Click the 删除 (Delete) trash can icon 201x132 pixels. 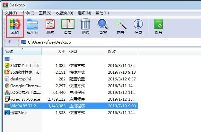(85, 24)
